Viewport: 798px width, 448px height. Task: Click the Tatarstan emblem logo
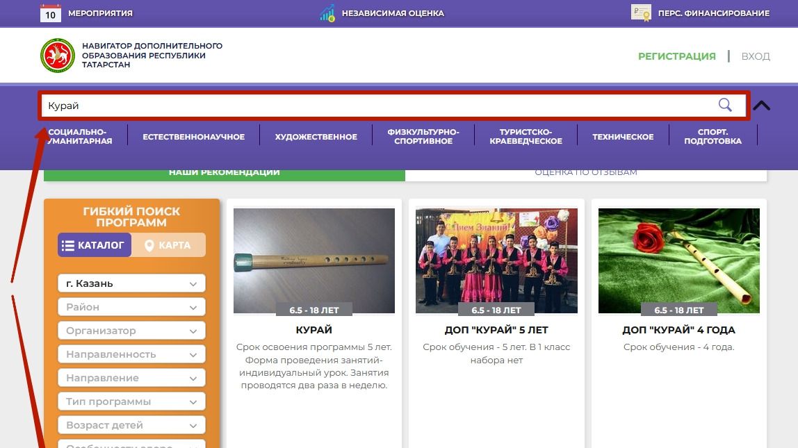click(x=57, y=56)
